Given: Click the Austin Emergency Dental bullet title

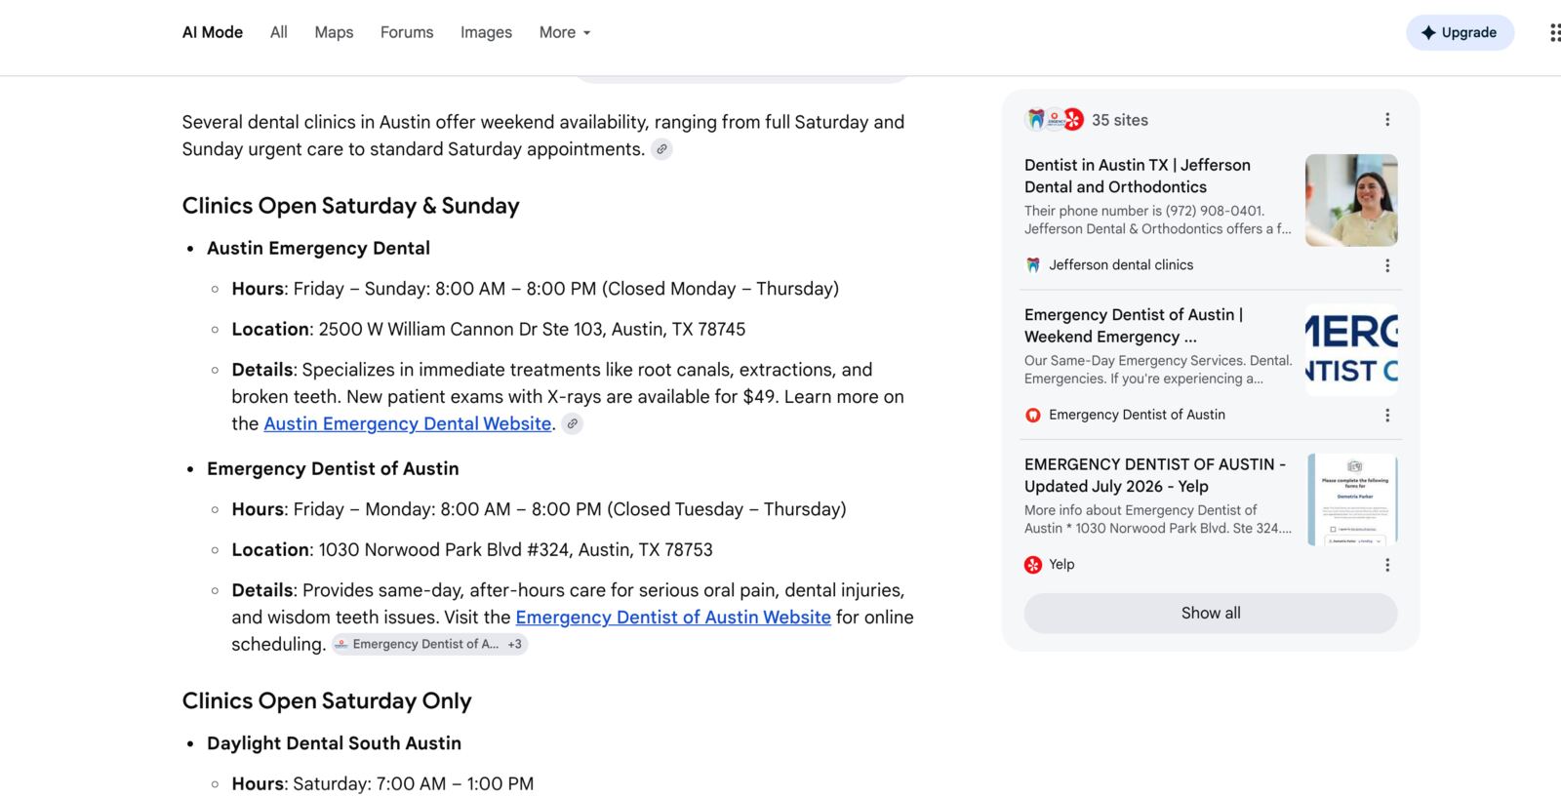Looking at the screenshot, I should [x=318, y=248].
